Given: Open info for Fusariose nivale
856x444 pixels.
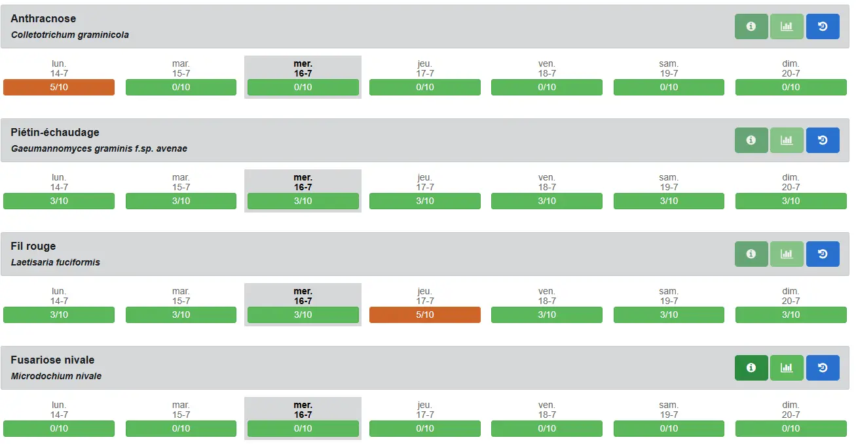Looking at the screenshot, I should click(x=751, y=368).
